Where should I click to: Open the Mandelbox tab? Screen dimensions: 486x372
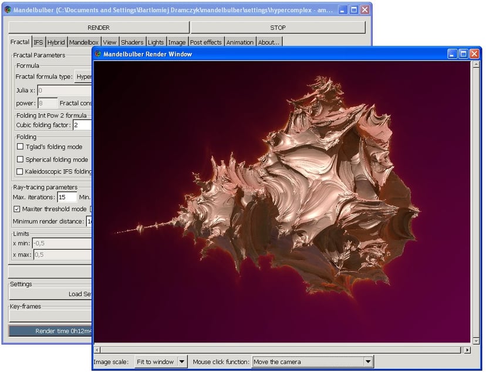tap(84, 42)
